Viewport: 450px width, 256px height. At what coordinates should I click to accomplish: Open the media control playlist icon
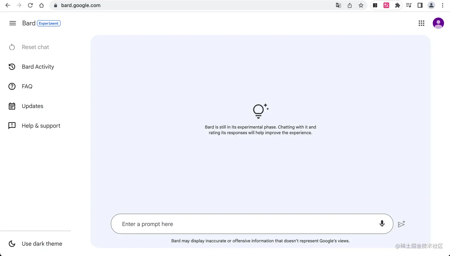[409, 5]
